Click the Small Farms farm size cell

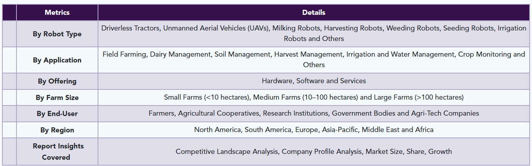tap(314, 98)
